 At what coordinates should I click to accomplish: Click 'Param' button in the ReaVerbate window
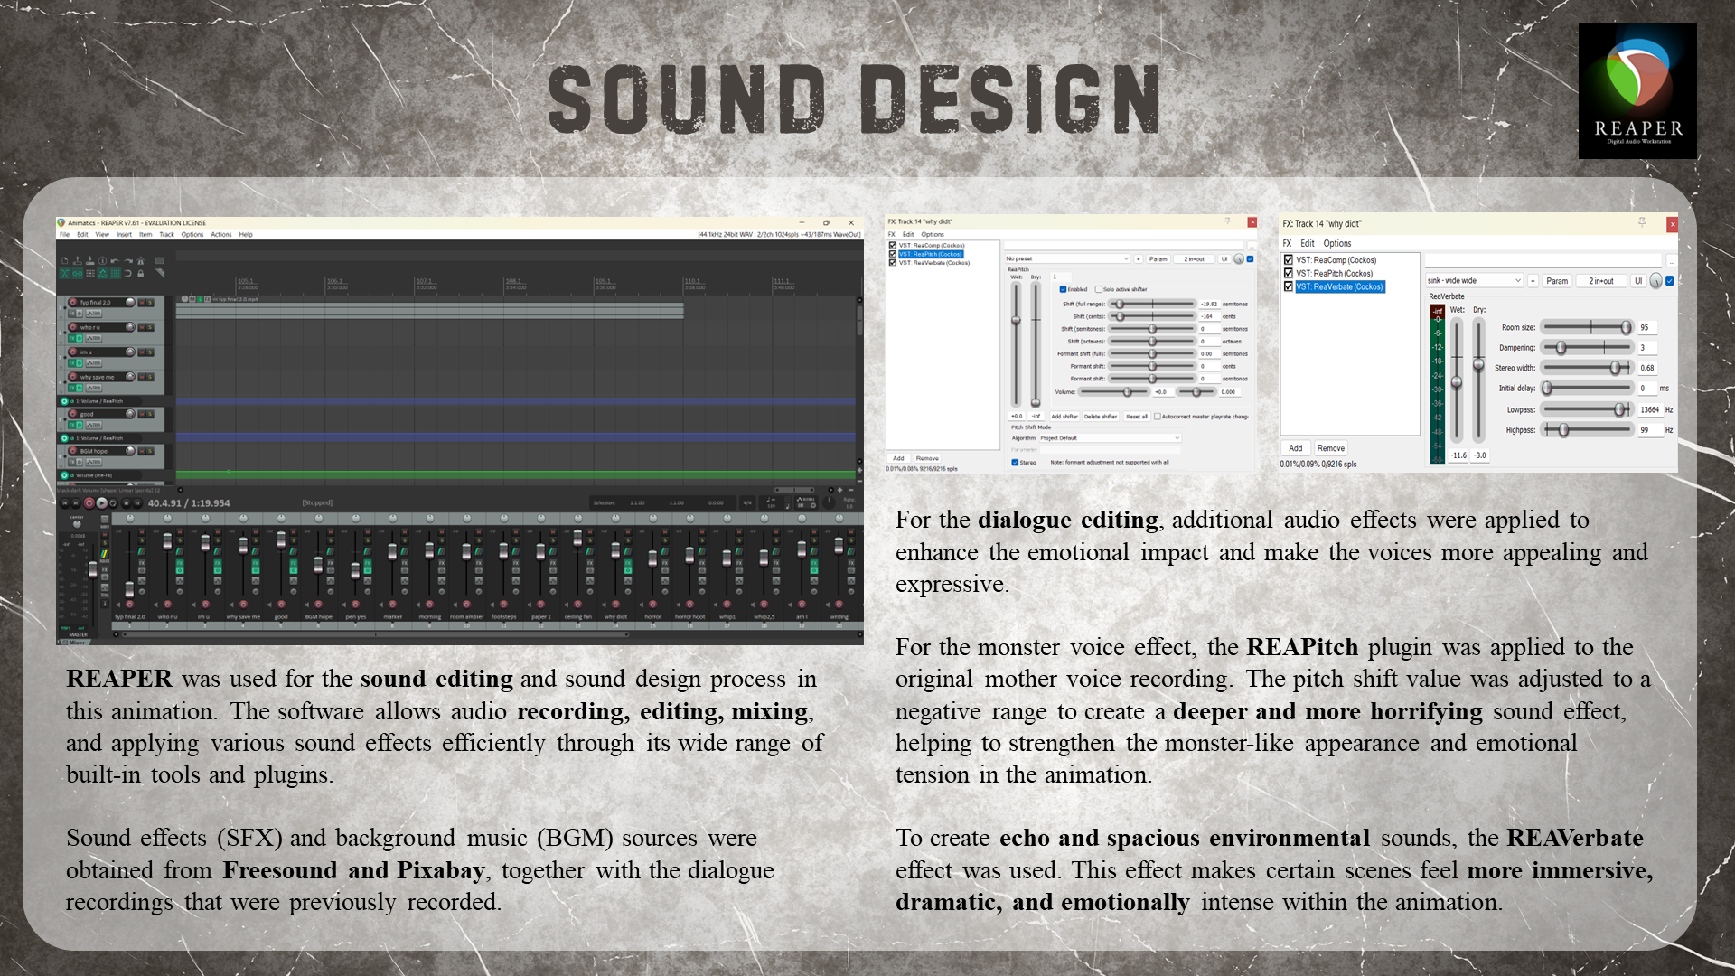pyautogui.click(x=1557, y=281)
